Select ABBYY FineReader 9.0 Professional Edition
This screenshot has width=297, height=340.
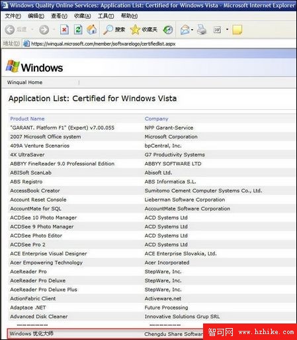tap(62, 163)
